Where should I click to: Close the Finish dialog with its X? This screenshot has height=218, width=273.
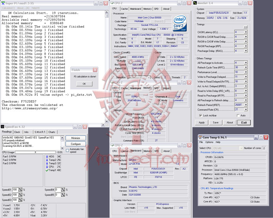(95, 70)
